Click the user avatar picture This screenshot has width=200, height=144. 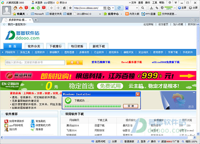pyautogui.click(x=7, y=10)
